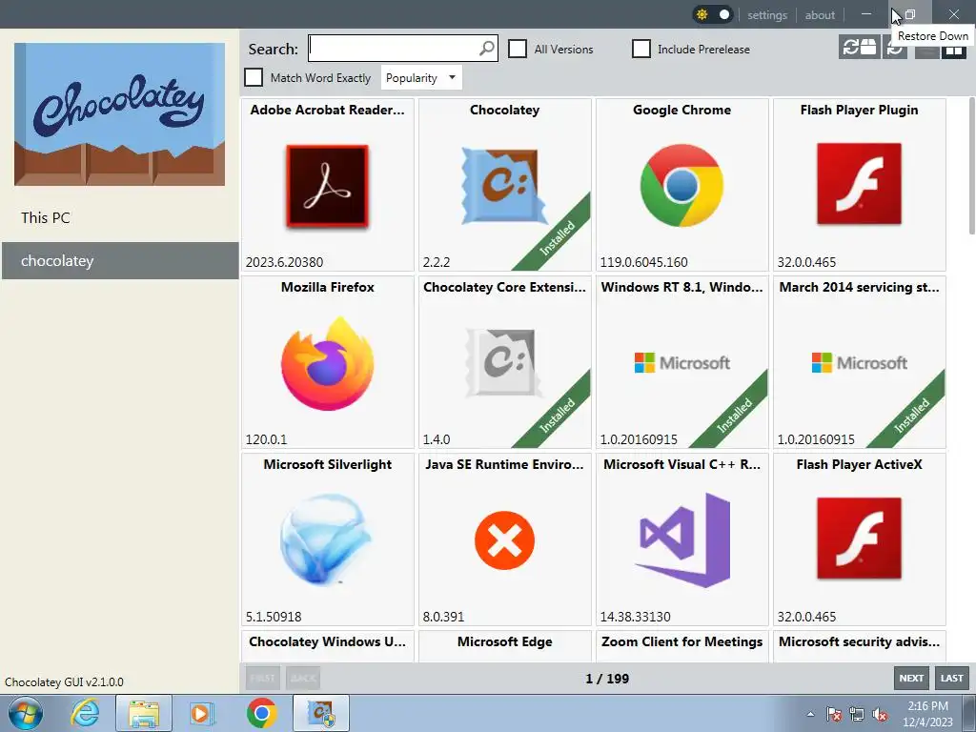The image size is (976, 732).
Task: Open the settings page
Action: pyautogui.click(x=767, y=15)
